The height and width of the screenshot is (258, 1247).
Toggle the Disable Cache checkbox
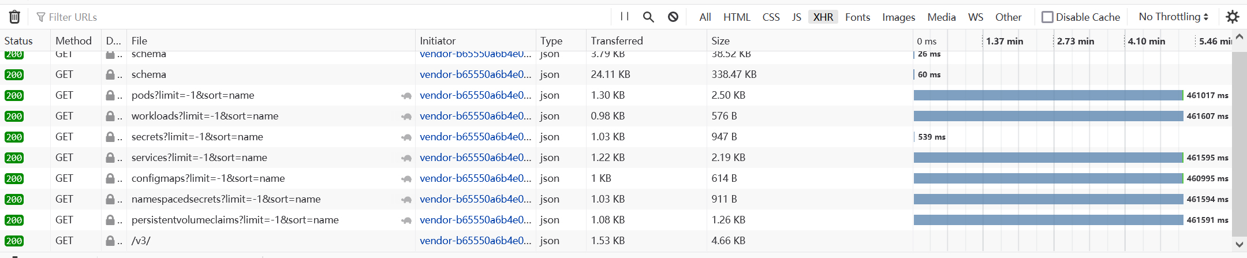pos(1047,17)
